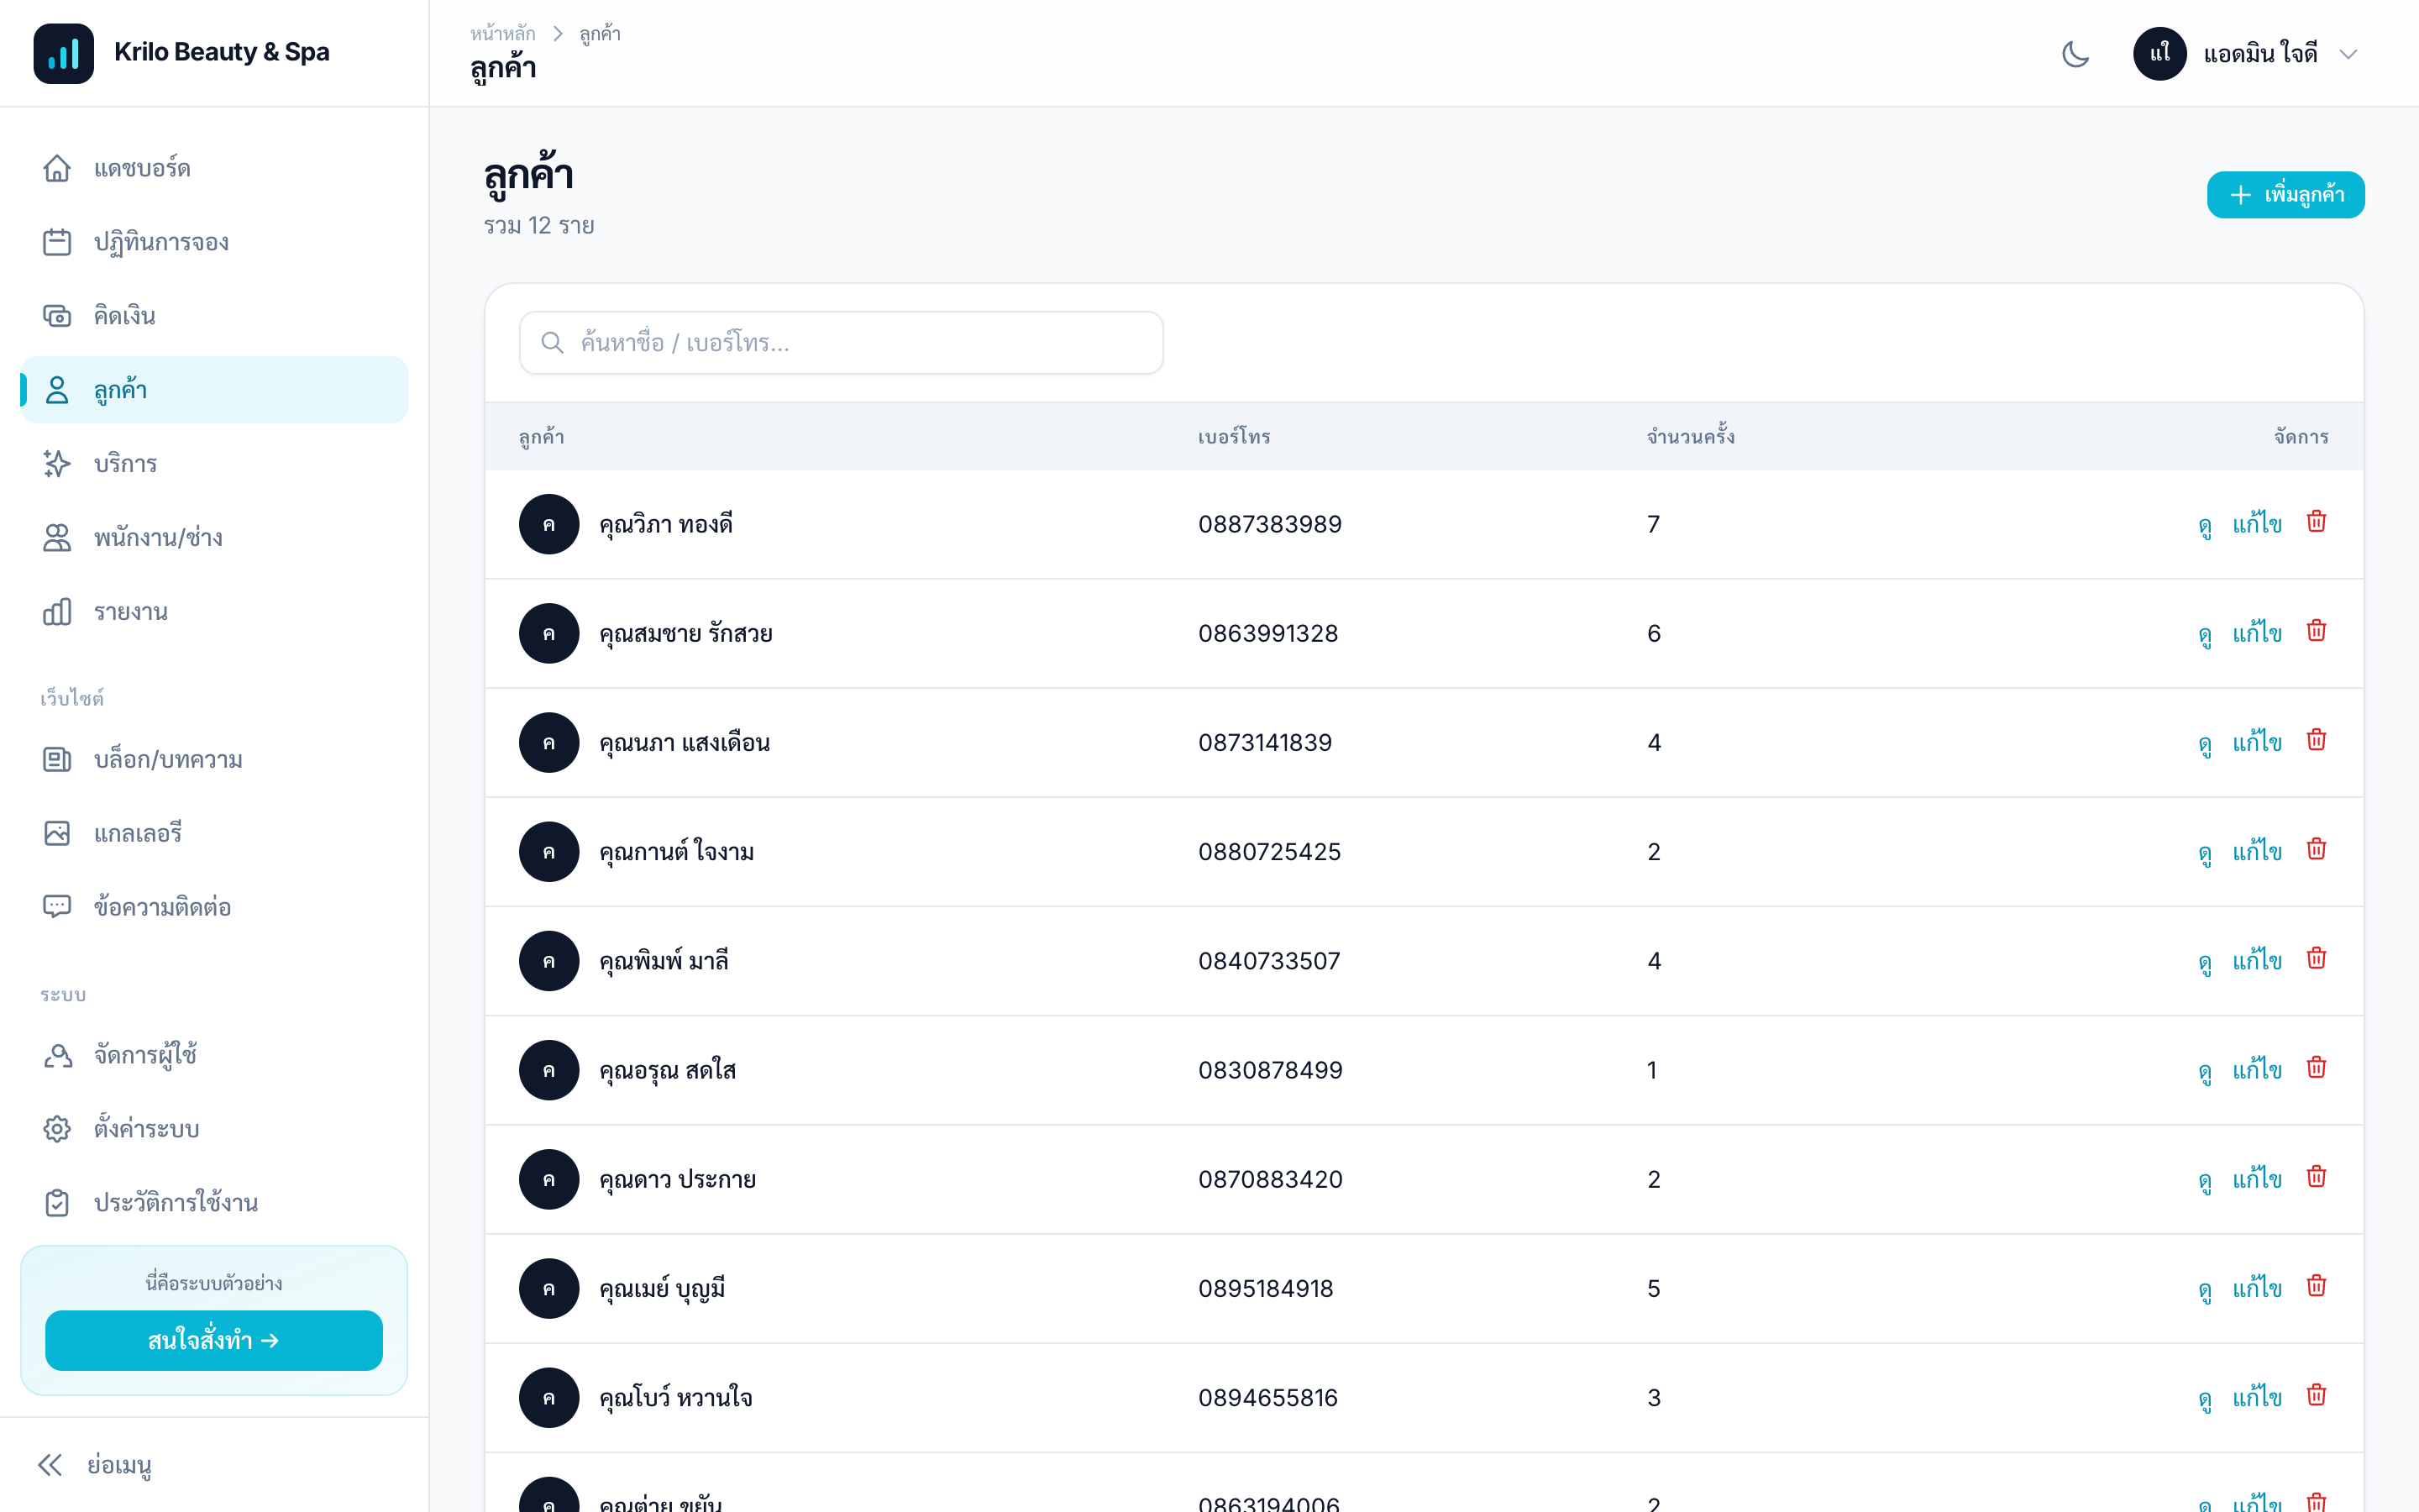Delete คุณกานต์ ใจงาม with trash icon
Viewport: 2419px width, 1512px height.
[x=2316, y=849]
